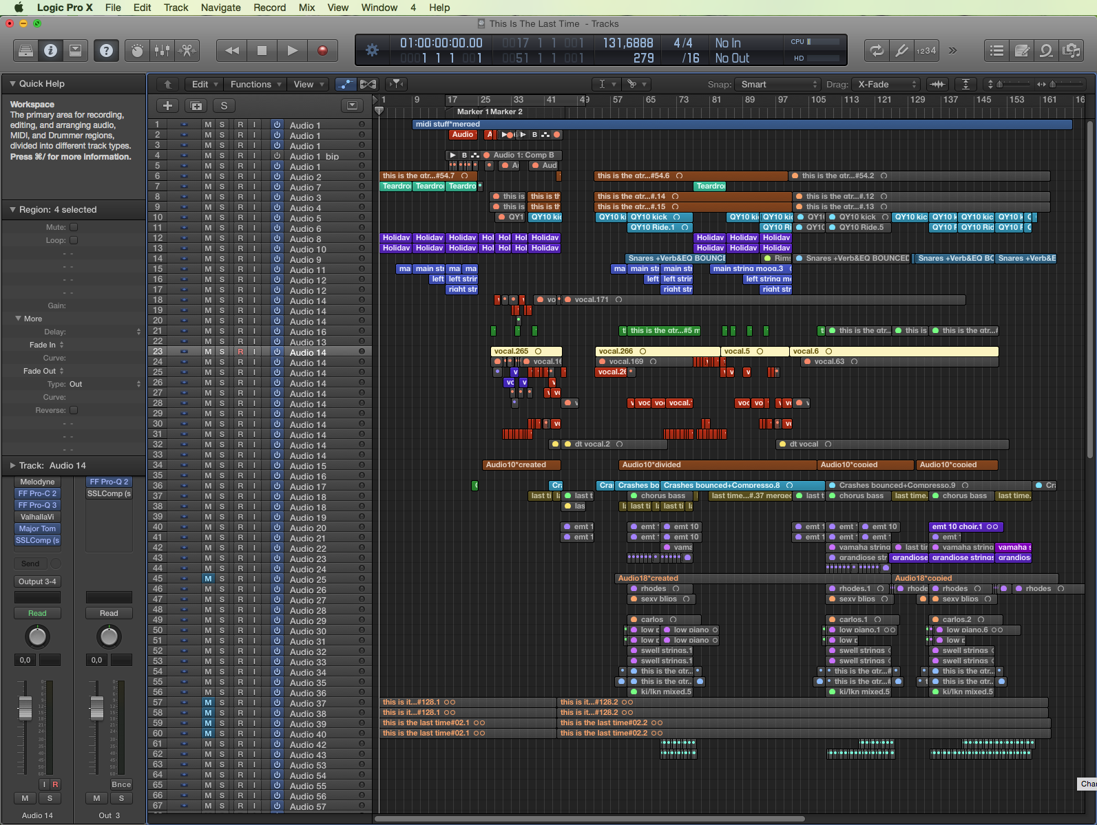Open the Library panel icon

coord(25,50)
